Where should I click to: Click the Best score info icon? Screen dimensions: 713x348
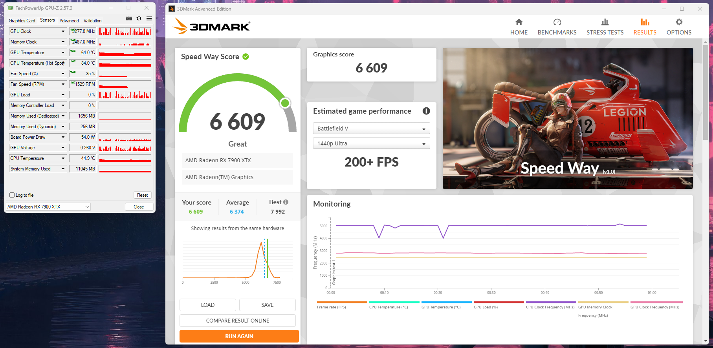pos(286,202)
